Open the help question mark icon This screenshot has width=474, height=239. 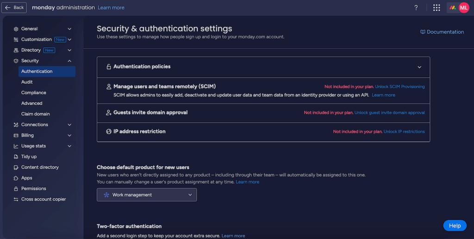(x=416, y=8)
